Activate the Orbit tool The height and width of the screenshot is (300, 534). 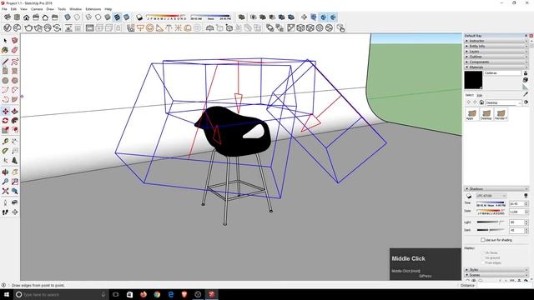point(5,172)
